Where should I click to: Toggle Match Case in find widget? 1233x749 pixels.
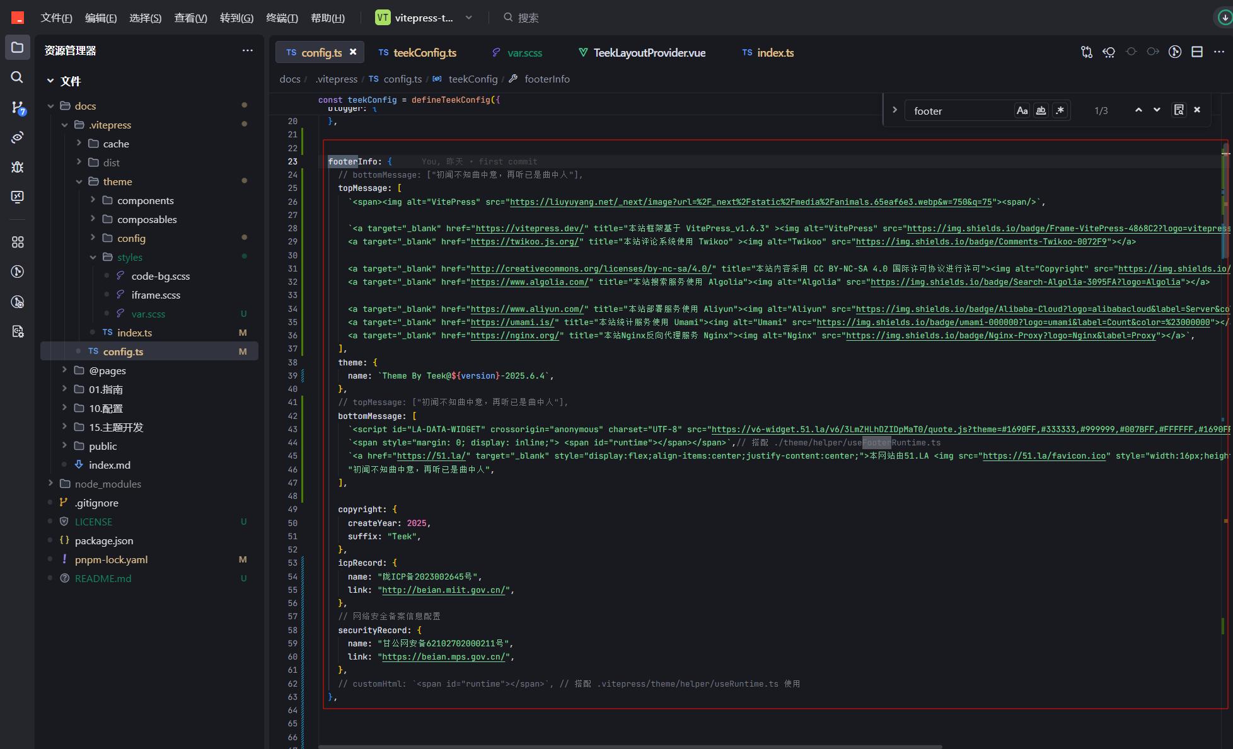pos(1022,111)
